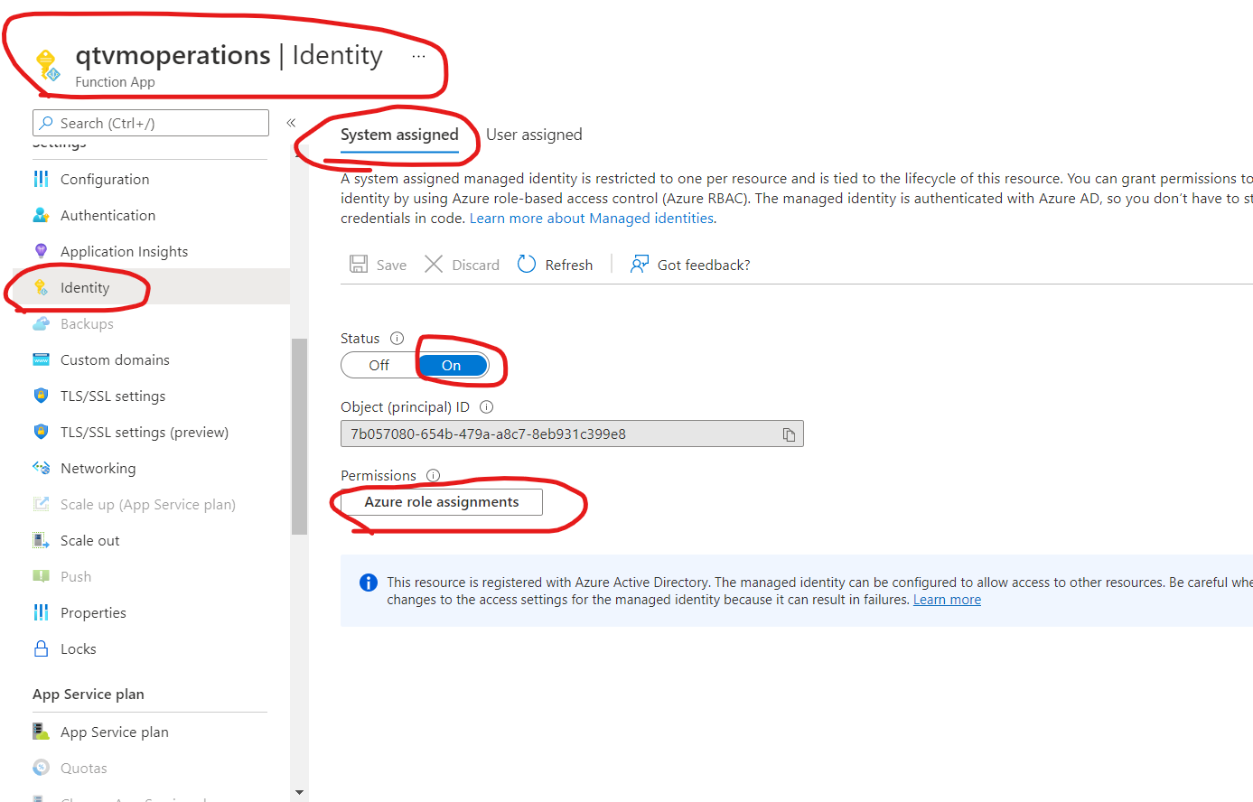
Task: Set Status toggle to On
Action: pyautogui.click(x=452, y=365)
